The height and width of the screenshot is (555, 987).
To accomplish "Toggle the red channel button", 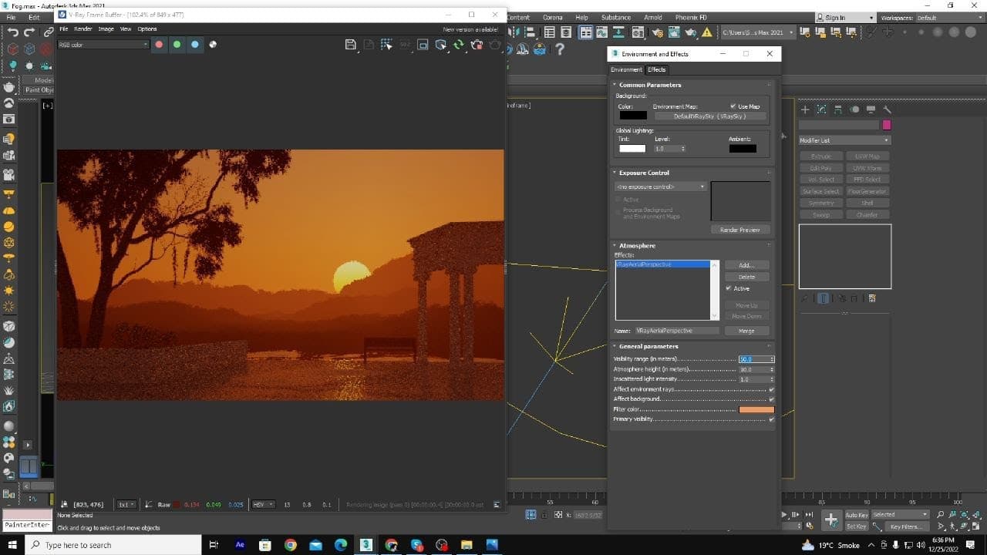I will click(x=159, y=45).
